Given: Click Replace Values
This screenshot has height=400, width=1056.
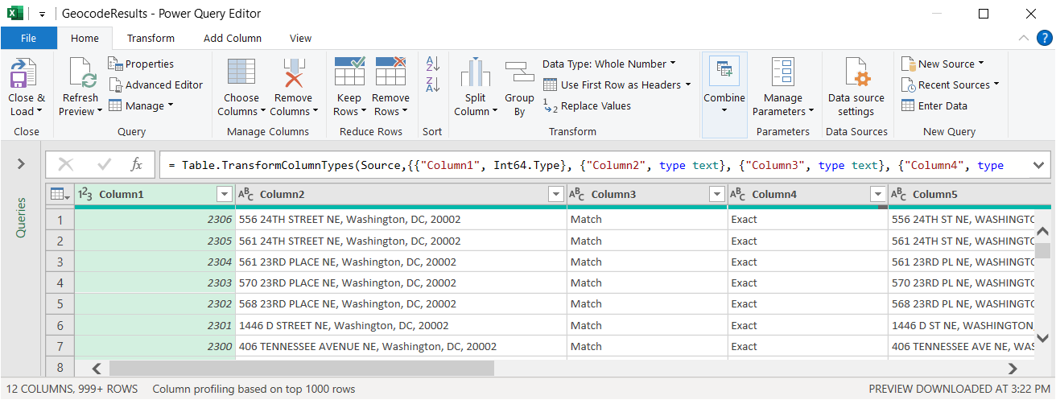Looking at the screenshot, I should coord(588,105).
